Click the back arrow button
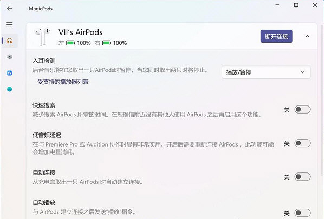Screen dimensions: 325x219 (x=10, y=8)
